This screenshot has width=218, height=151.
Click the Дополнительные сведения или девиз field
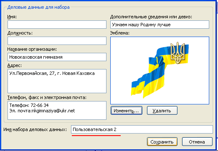(x=160, y=25)
